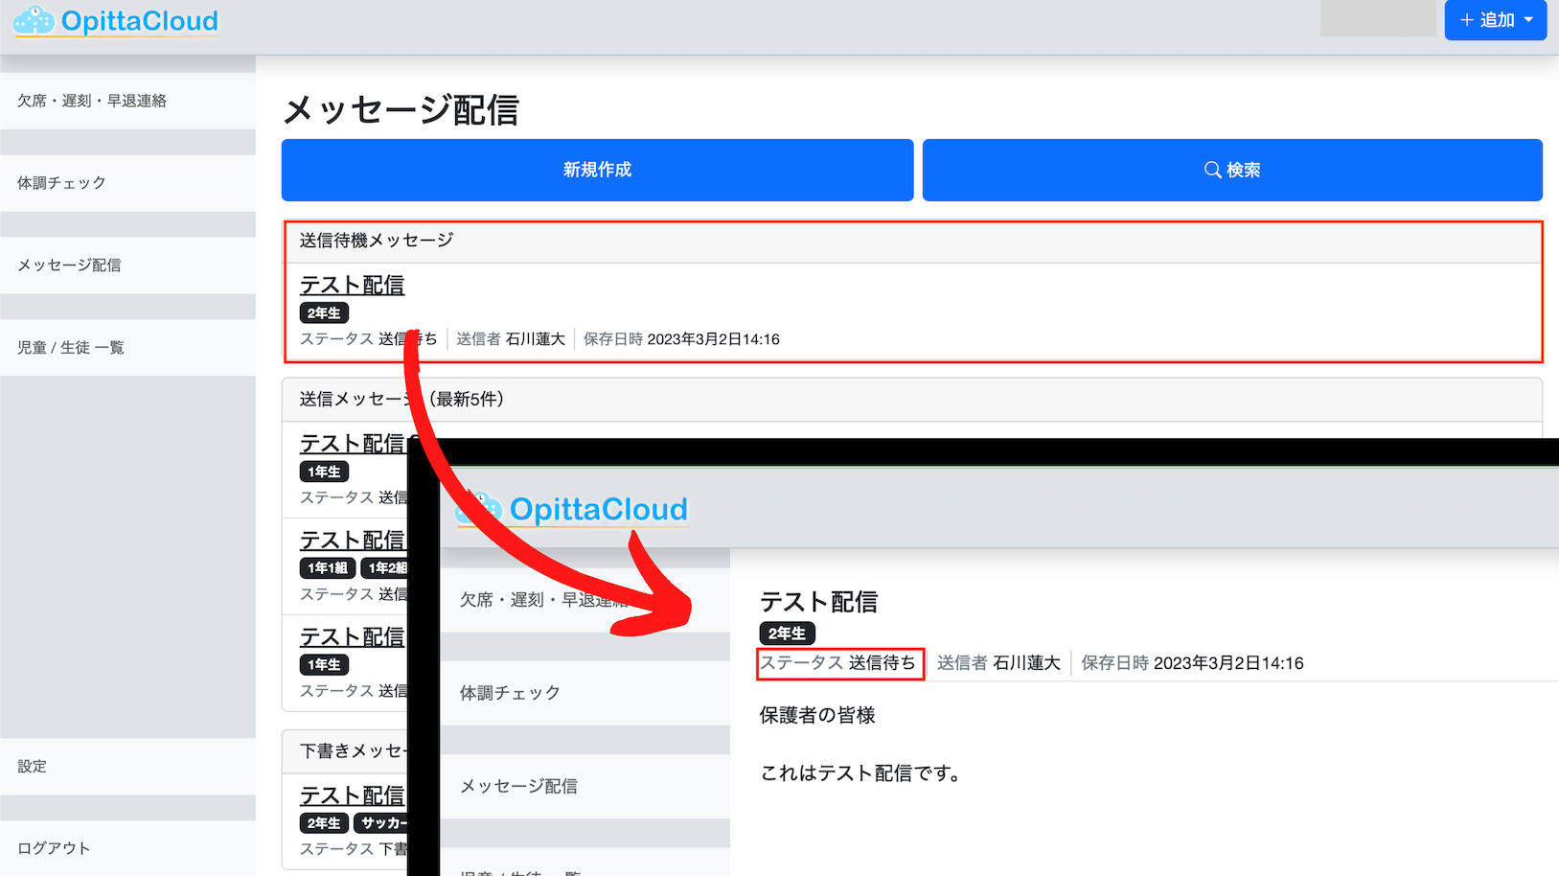This screenshot has width=1559, height=876.
Task: Open the first テスト配信 link with the 1年生 badge
Action: (x=352, y=444)
